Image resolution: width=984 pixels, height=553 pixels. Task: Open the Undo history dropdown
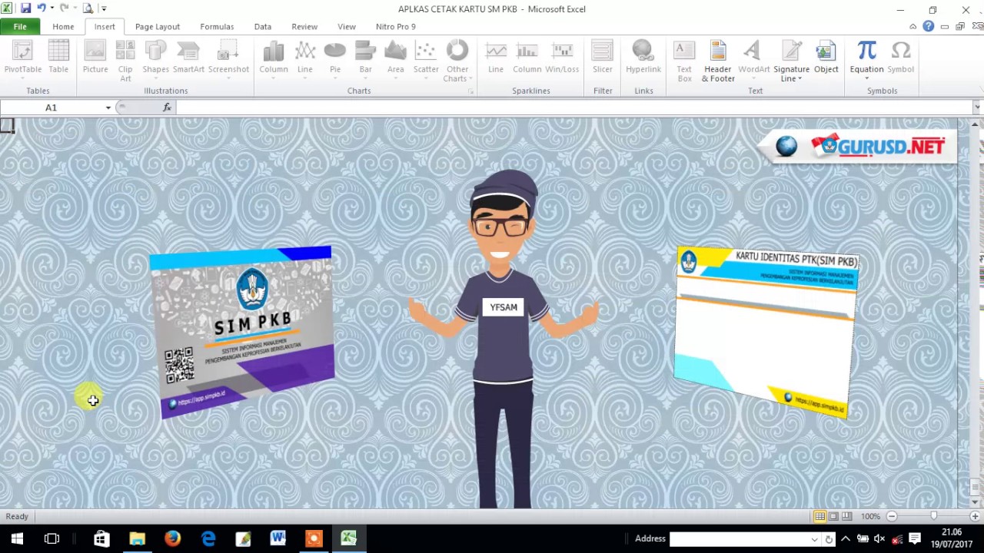[53, 9]
